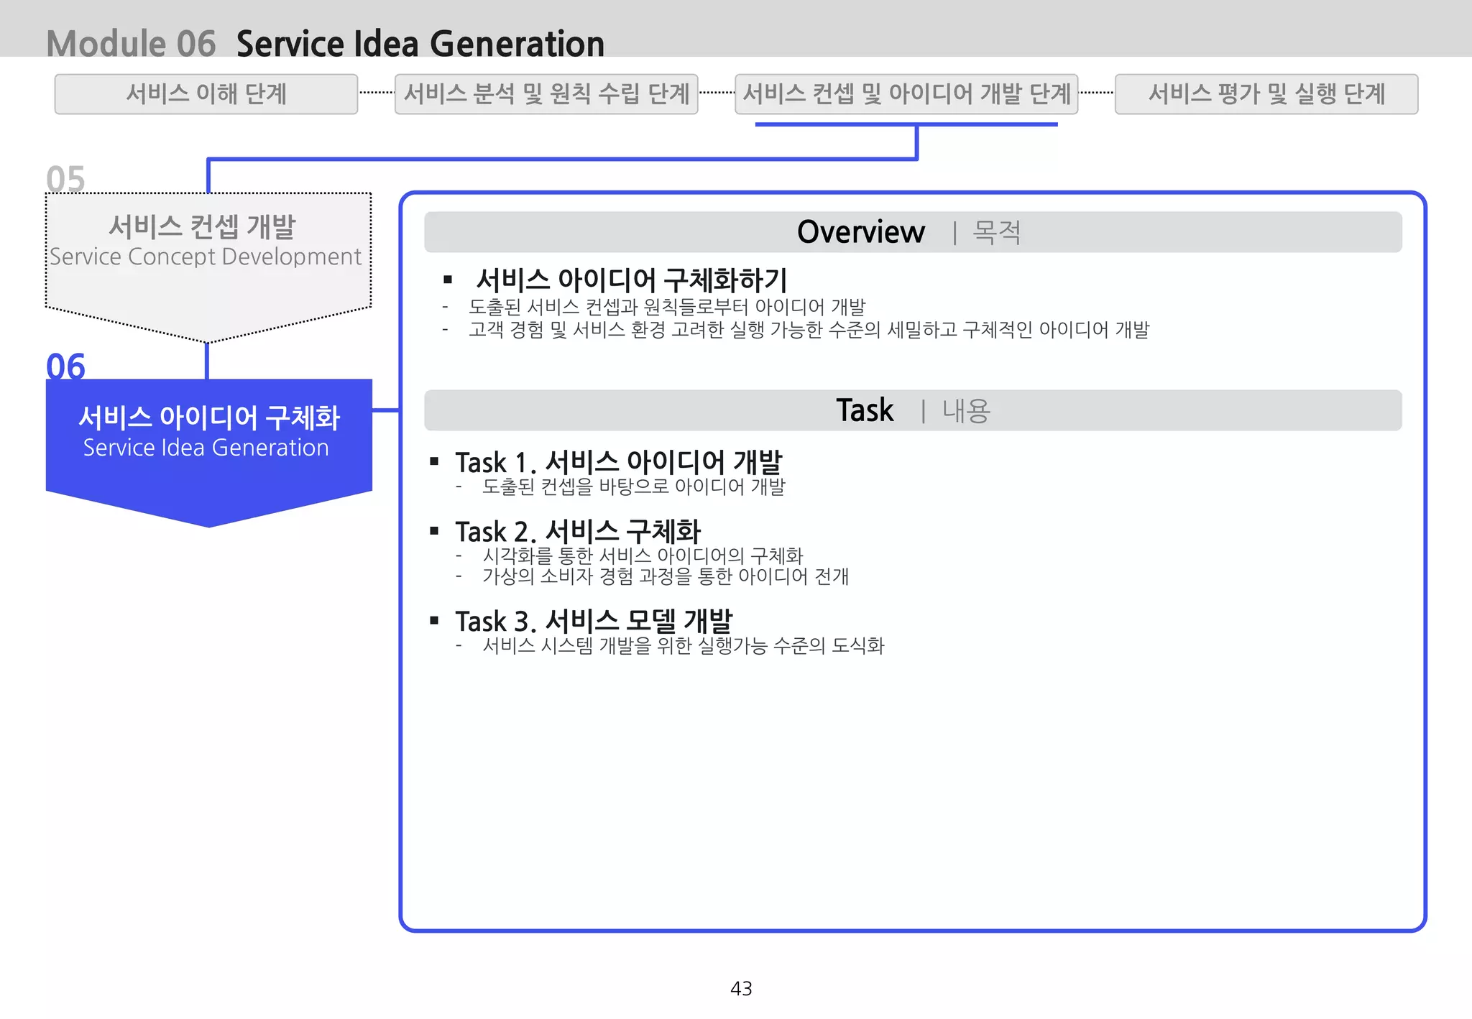Open the blue 06 '서비스 아이디어 구체화' module block
The height and width of the screenshot is (1019, 1472).
[x=208, y=451]
